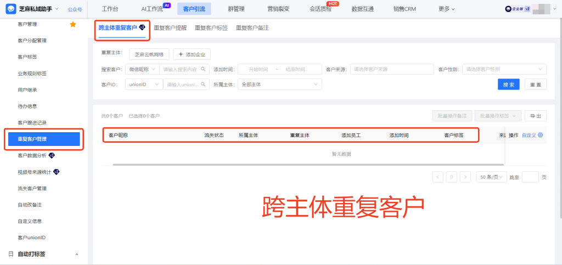This screenshot has height=265, width=562.
Task: Go to the previous page arrow
Action: tap(438, 177)
